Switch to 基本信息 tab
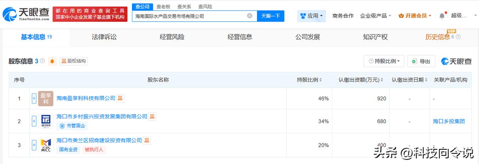Screen dimensions: 479x164 36,37
